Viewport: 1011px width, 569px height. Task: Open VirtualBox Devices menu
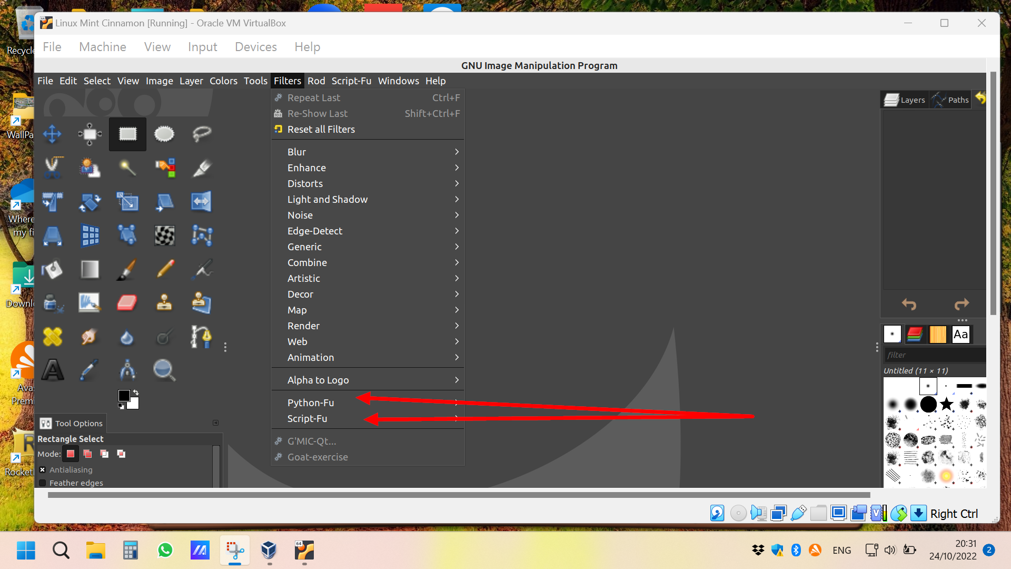[255, 47]
